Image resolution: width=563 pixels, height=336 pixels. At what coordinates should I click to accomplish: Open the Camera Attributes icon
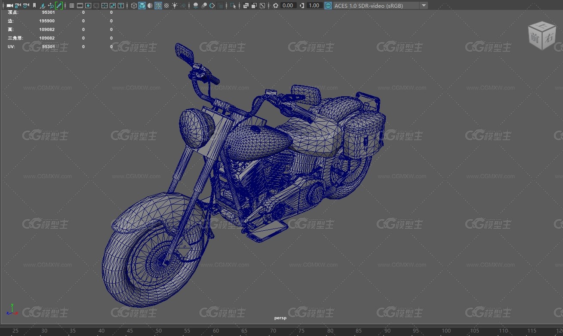click(x=26, y=6)
